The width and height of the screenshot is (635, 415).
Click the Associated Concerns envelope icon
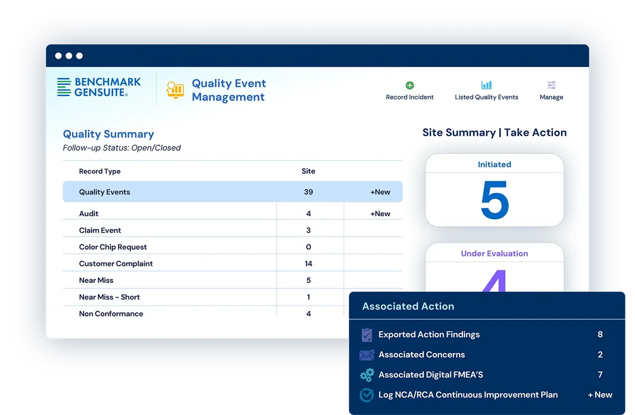367,355
